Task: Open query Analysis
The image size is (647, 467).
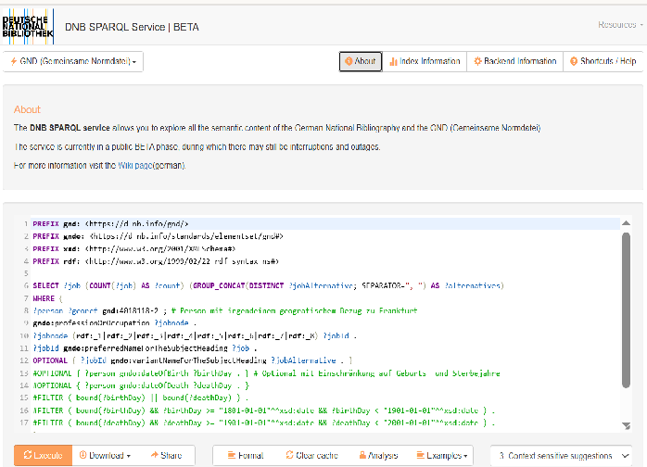Action: (378, 456)
